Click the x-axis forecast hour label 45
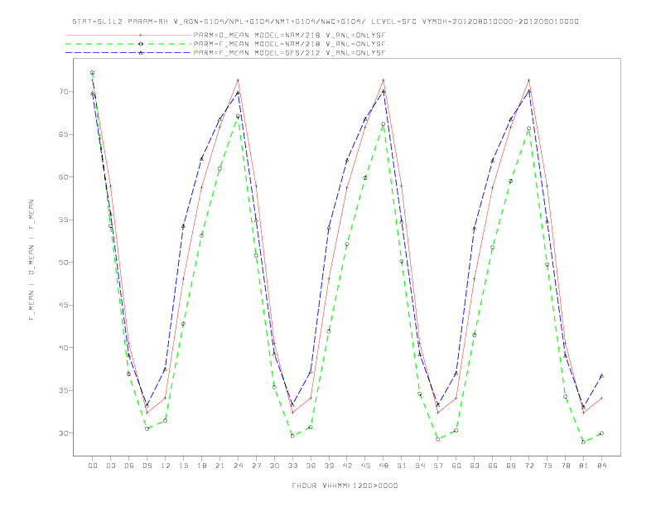The height and width of the screenshot is (507, 656). point(365,466)
